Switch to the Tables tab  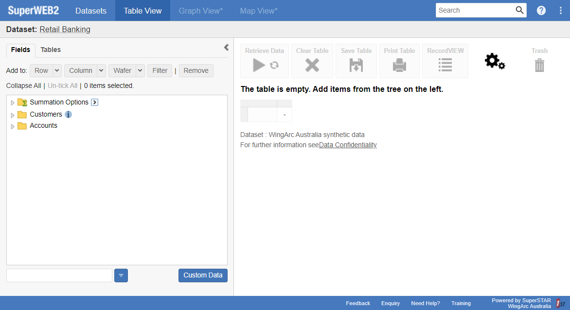point(51,50)
